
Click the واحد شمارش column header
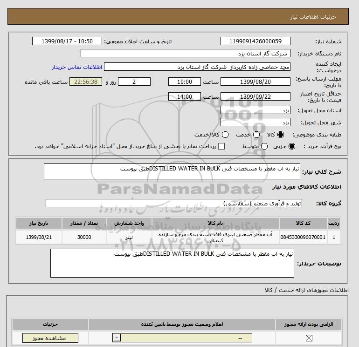click(129, 223)
